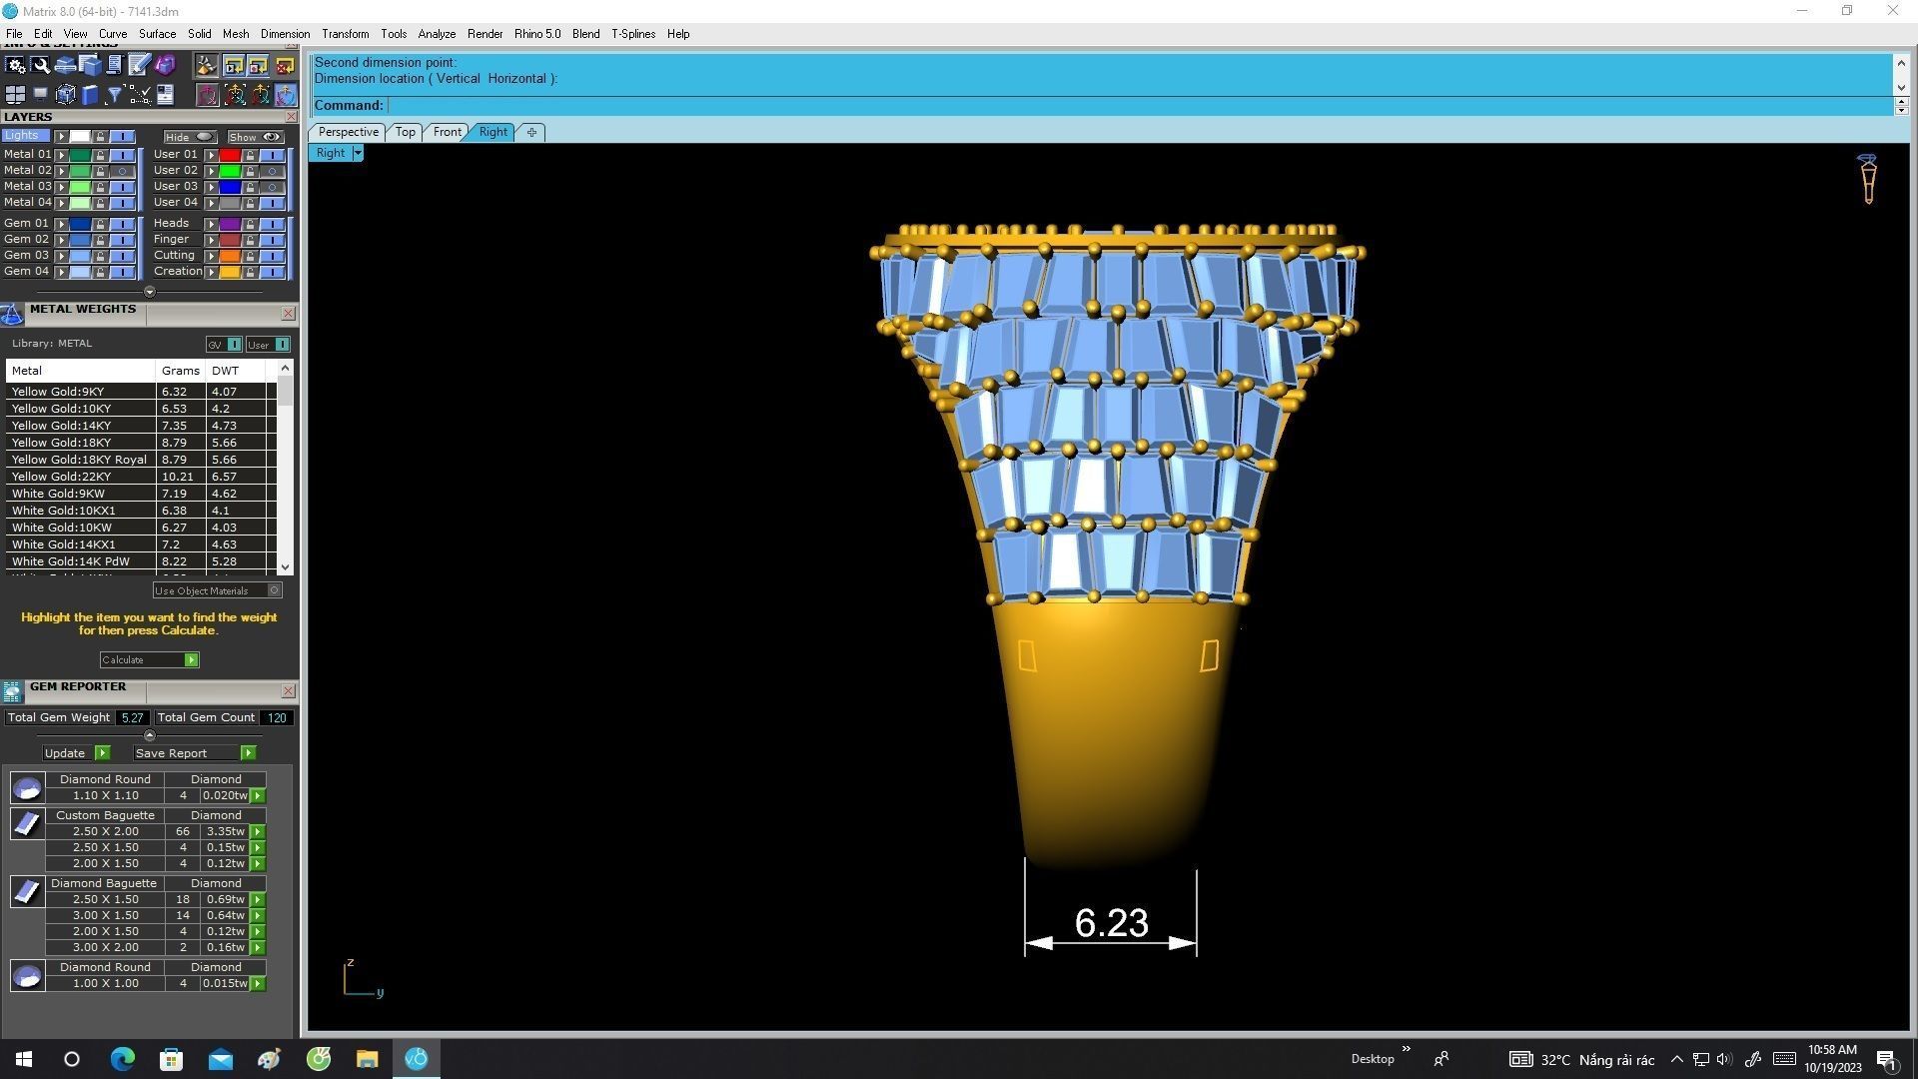Click the wrench search tool icon
The image size is (1918, 1079).
pyautogui.click(x=41, y=66)
